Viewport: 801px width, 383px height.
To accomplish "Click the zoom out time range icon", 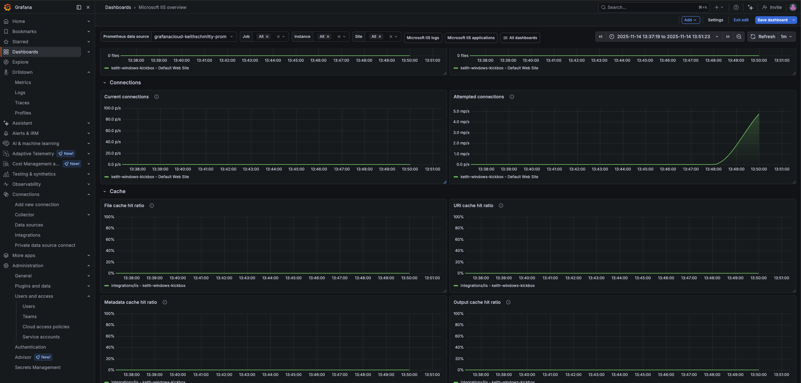I will click(x=739, y=37).
